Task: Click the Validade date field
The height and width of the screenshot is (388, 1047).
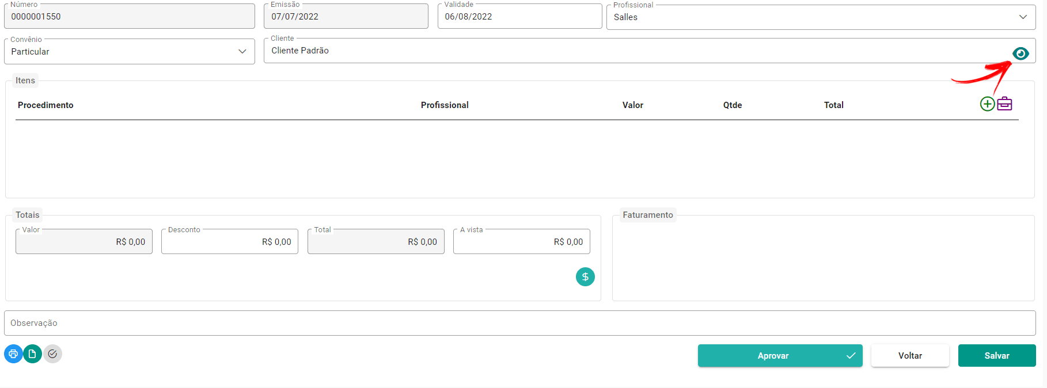Action: [519, 16]
